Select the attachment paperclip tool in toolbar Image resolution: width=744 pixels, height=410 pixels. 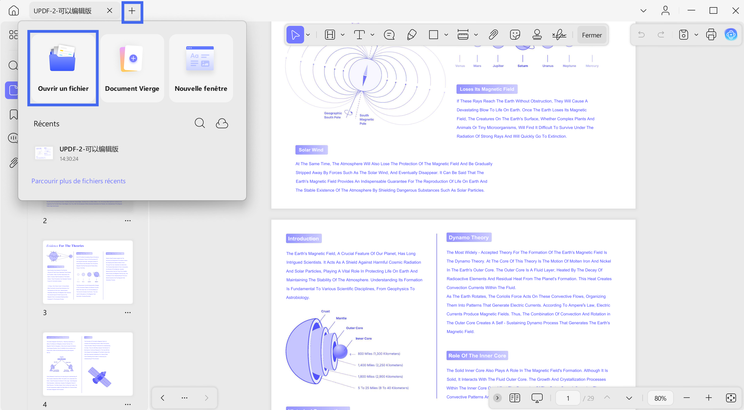click(493, 35)
